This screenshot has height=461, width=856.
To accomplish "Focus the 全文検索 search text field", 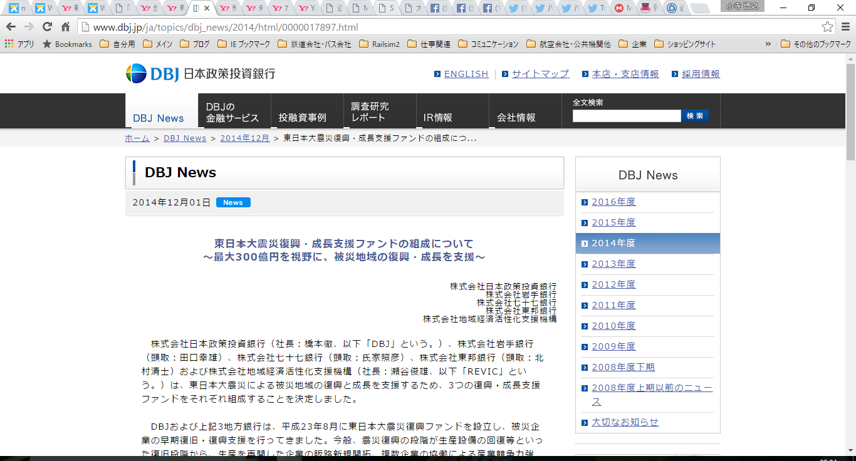I will pyautogui.click(x=627, y=116).
